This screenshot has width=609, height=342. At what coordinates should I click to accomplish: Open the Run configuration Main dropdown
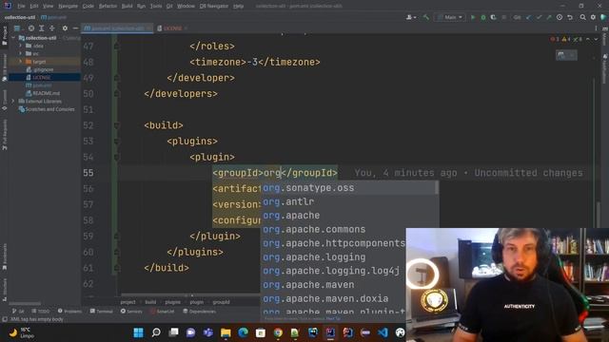click(450, 17)
